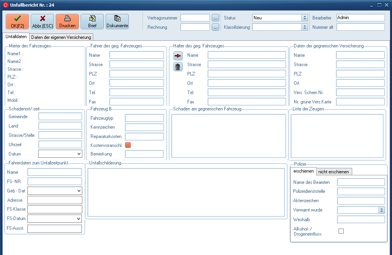This screenshot has width=392, height=255.
Task: Click the red arrow icon beside Halter Name
Action: [x=178, y=56]
